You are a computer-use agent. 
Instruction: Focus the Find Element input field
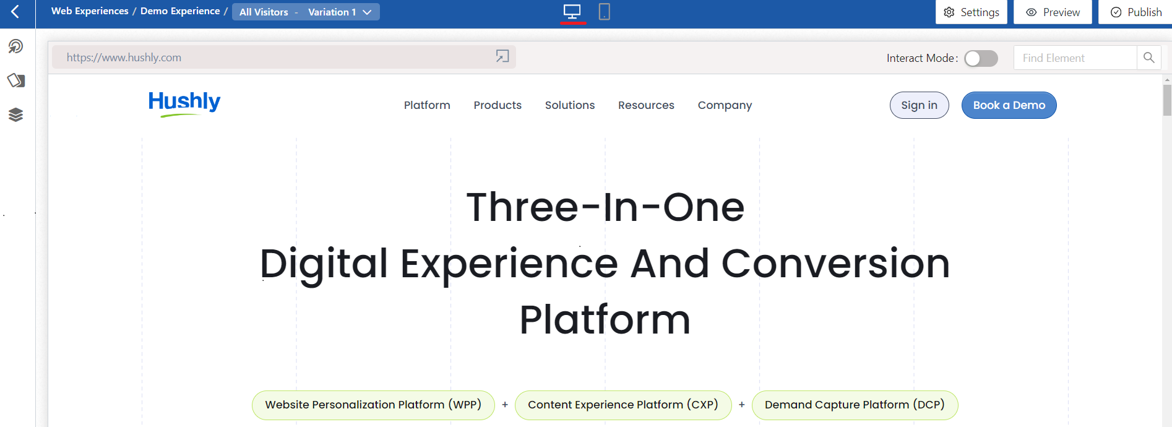(x=1075, y=58)
